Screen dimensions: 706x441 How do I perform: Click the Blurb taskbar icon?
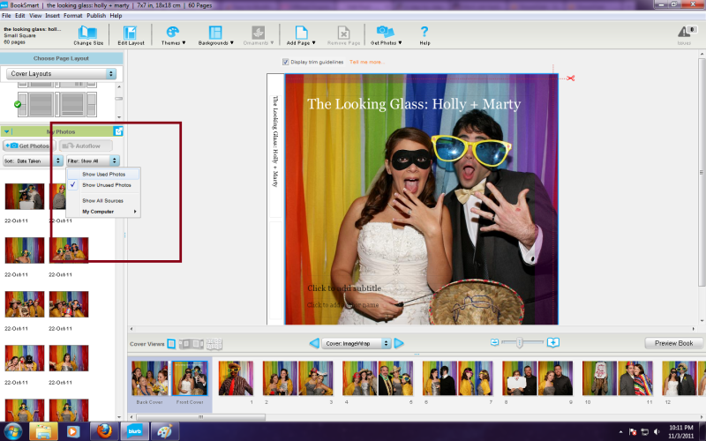(x=135, y=431)
